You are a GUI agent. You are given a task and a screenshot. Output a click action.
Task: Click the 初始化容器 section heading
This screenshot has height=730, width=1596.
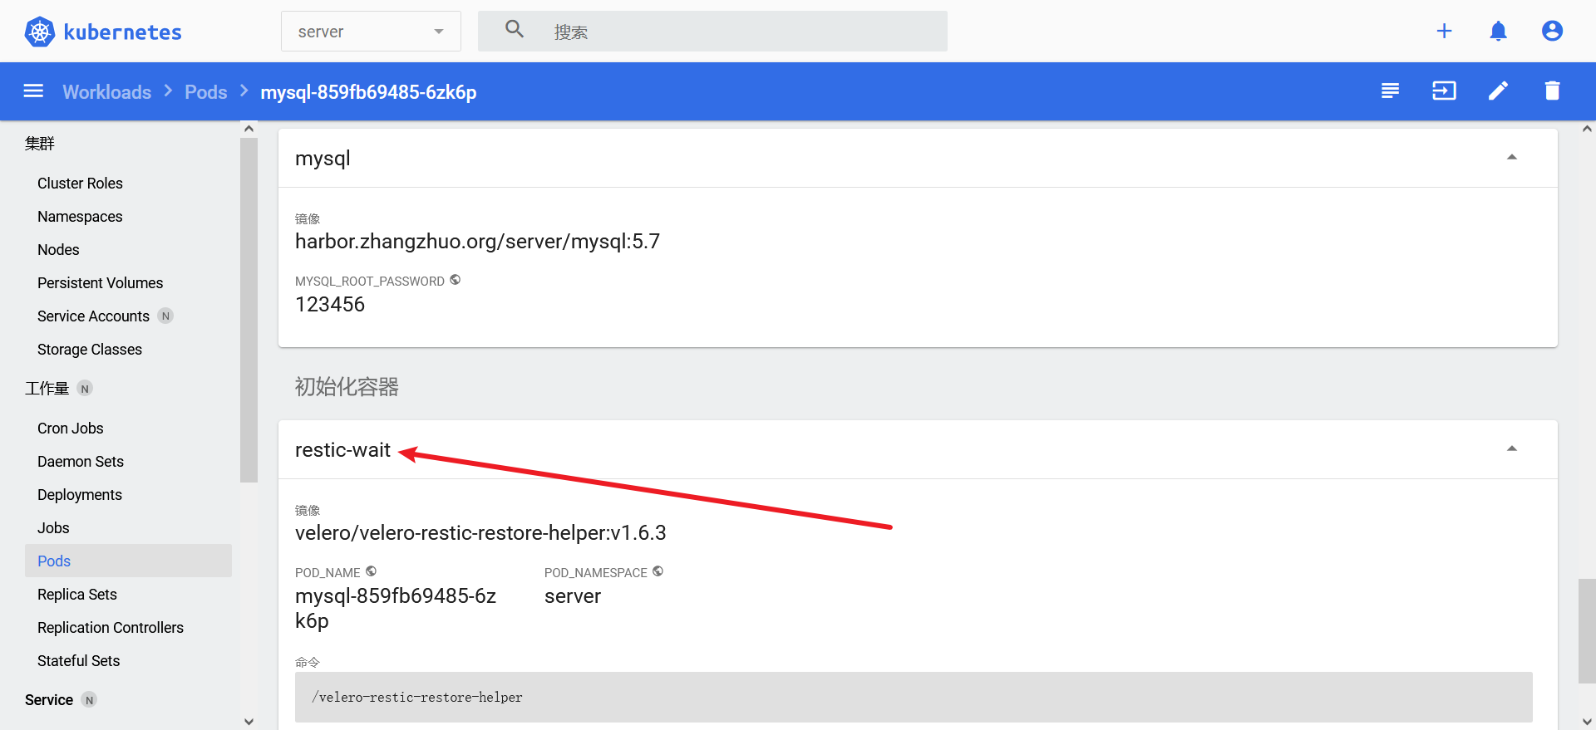(x=347, y=387)
